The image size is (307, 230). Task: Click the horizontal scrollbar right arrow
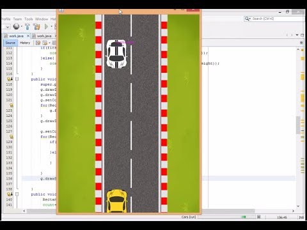point(293,211)
